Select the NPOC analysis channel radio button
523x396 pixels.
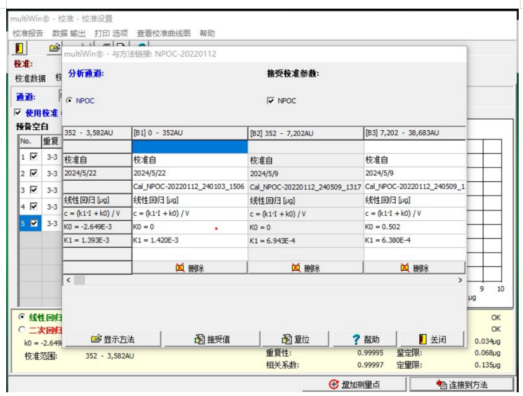(69, 101)
